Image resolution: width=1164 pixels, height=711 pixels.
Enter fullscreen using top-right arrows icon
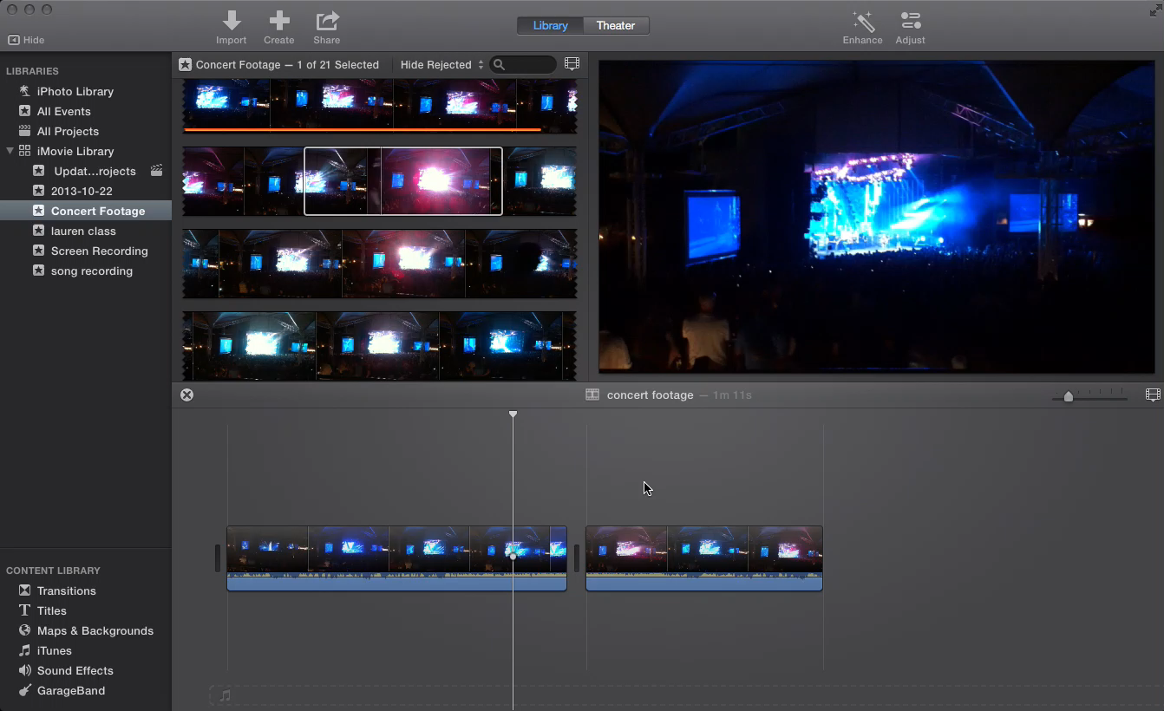pos(1154,10)
